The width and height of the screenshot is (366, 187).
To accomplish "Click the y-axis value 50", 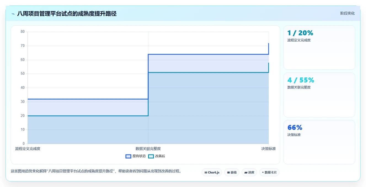I will click(23, 74).
